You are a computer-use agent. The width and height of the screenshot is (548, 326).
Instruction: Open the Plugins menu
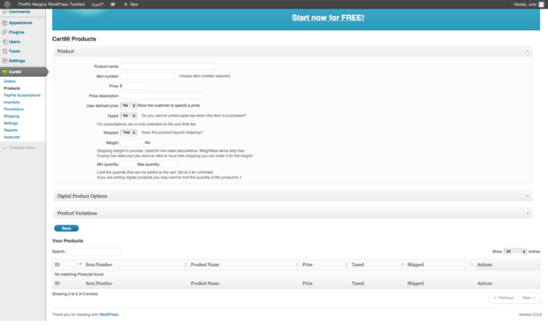tap(17, 32)
